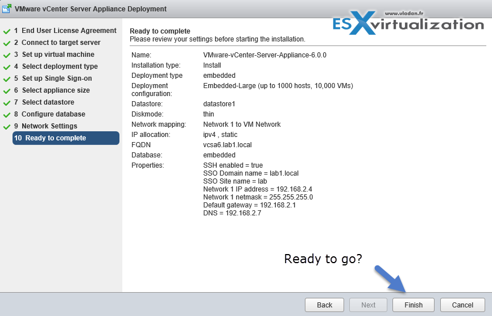Click checkmark beside Select deployment type

point(7,67)
